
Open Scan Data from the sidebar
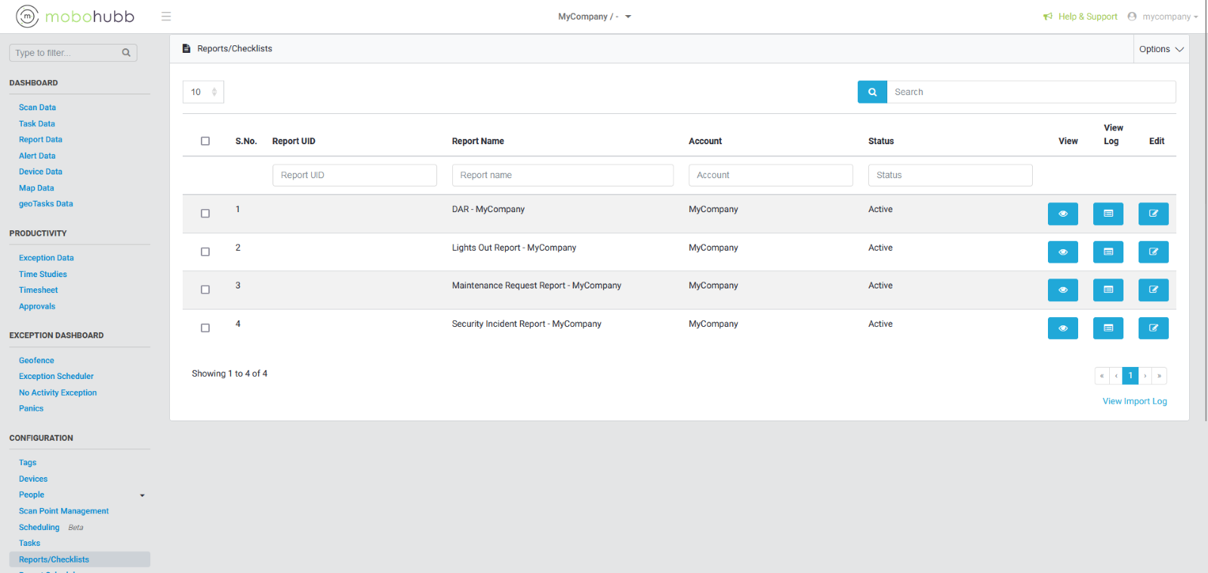pos(37,108)
